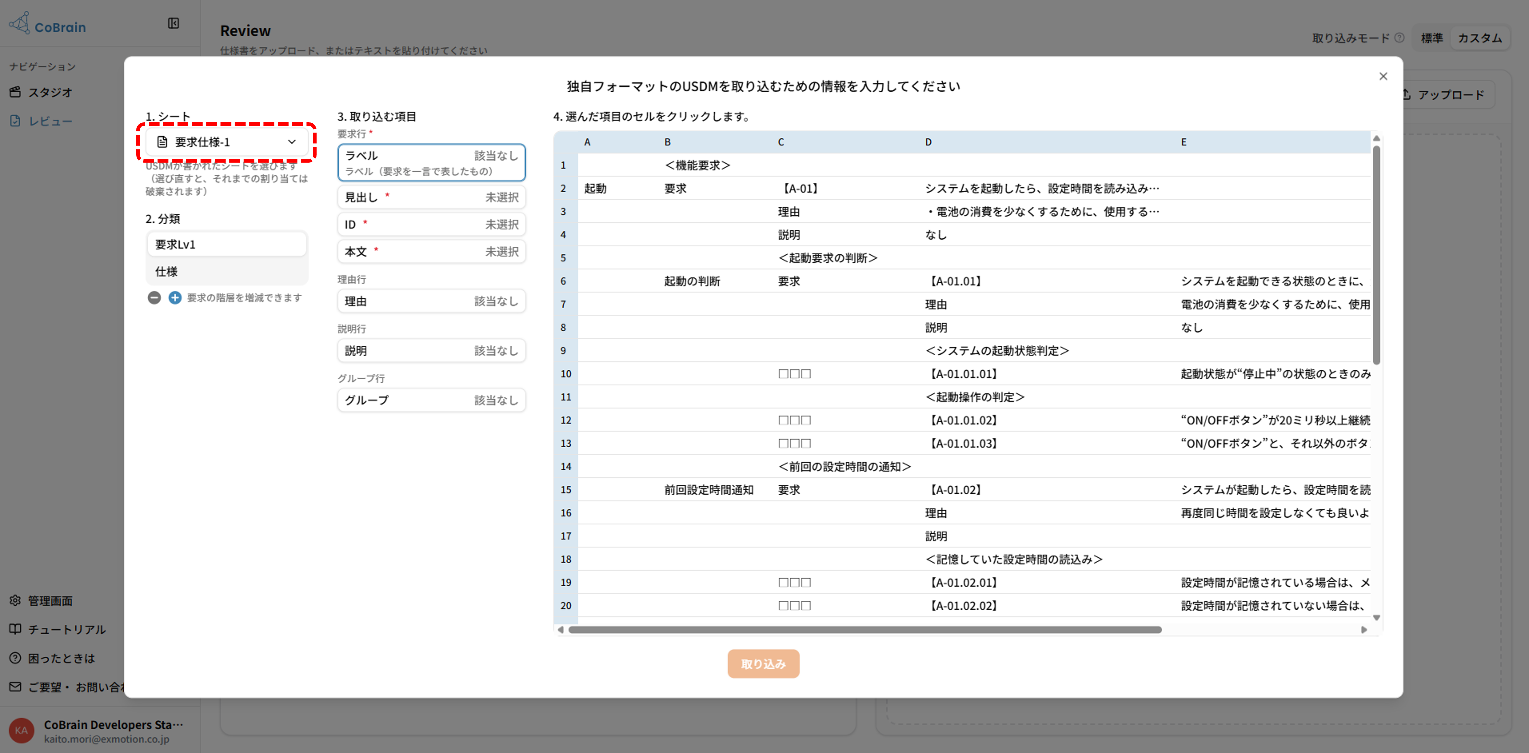Open the 要求仕様-1 sheet dropdown
Viewport: 1529px width, 753px height.
(226, 142)
